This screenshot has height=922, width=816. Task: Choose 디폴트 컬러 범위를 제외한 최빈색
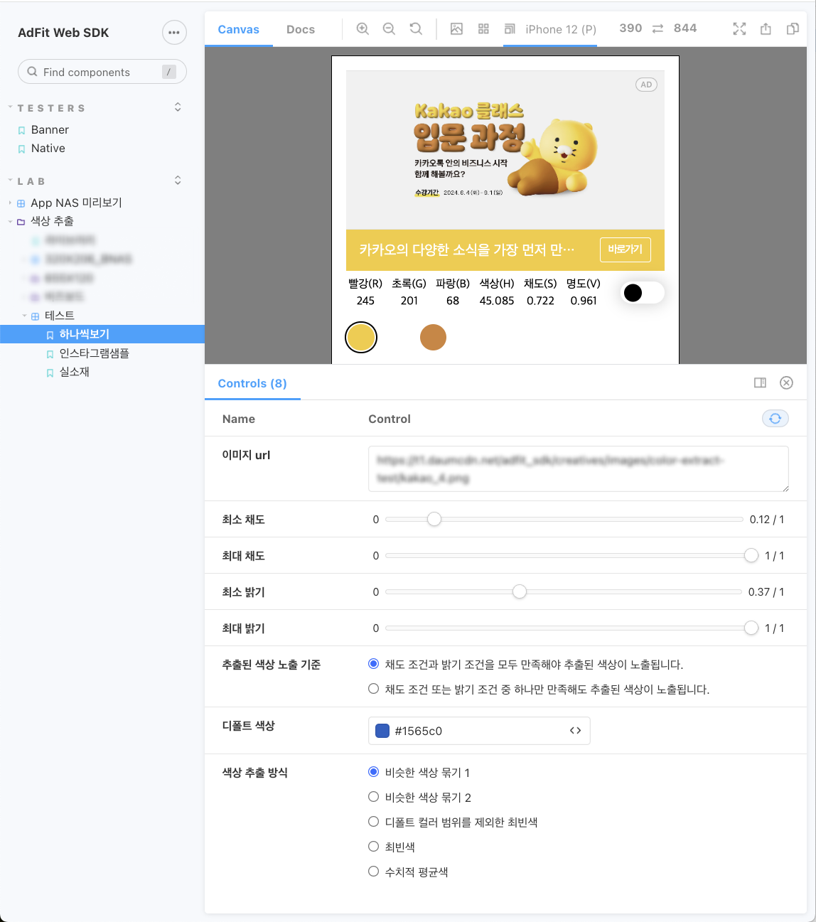[373, 822]
